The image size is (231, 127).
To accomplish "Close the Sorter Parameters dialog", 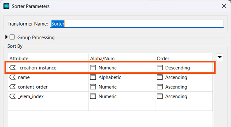I will click(x=224, y=6).
